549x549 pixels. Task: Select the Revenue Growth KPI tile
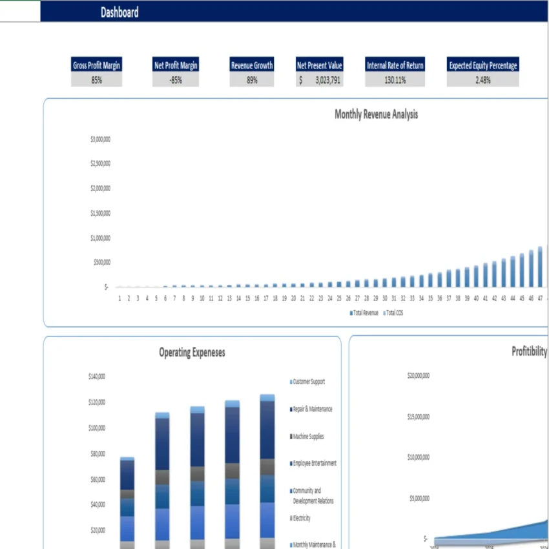(x=251, y=71)
